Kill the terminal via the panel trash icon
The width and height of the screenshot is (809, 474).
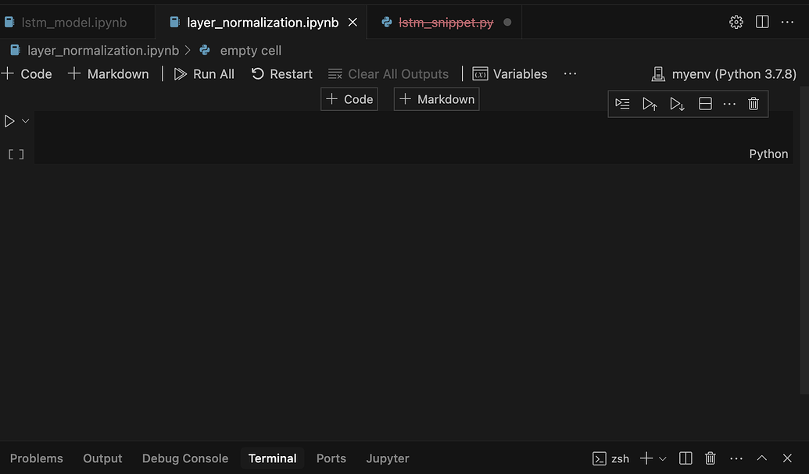pyautogui.click(x=710, y=458)
